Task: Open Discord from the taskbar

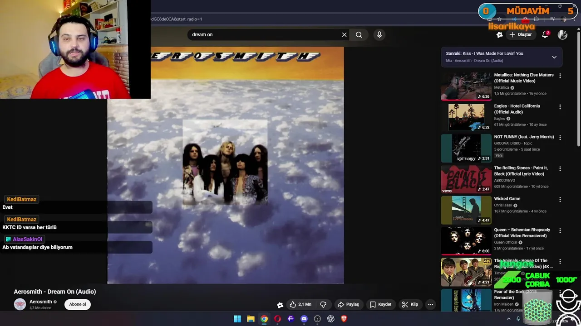Action: 304,319
